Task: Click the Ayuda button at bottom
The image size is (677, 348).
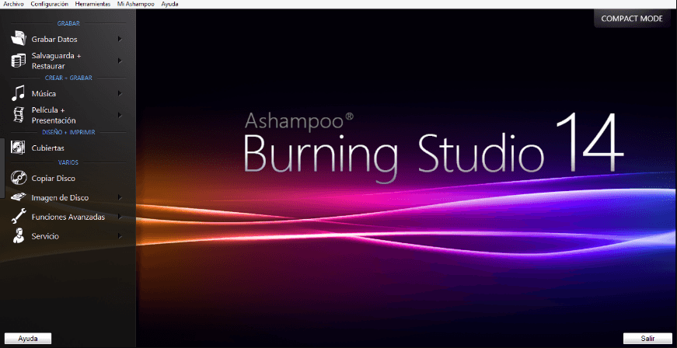Action: pos(28,339)
